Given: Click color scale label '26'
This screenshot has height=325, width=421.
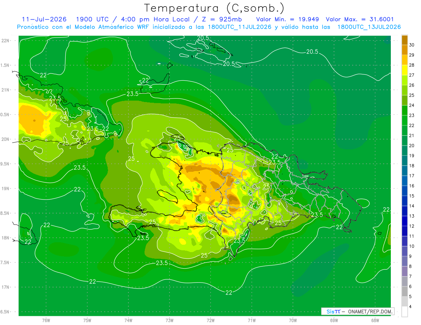Looking at the screenshot, I should pyautogui.click(x=412, y=85).
